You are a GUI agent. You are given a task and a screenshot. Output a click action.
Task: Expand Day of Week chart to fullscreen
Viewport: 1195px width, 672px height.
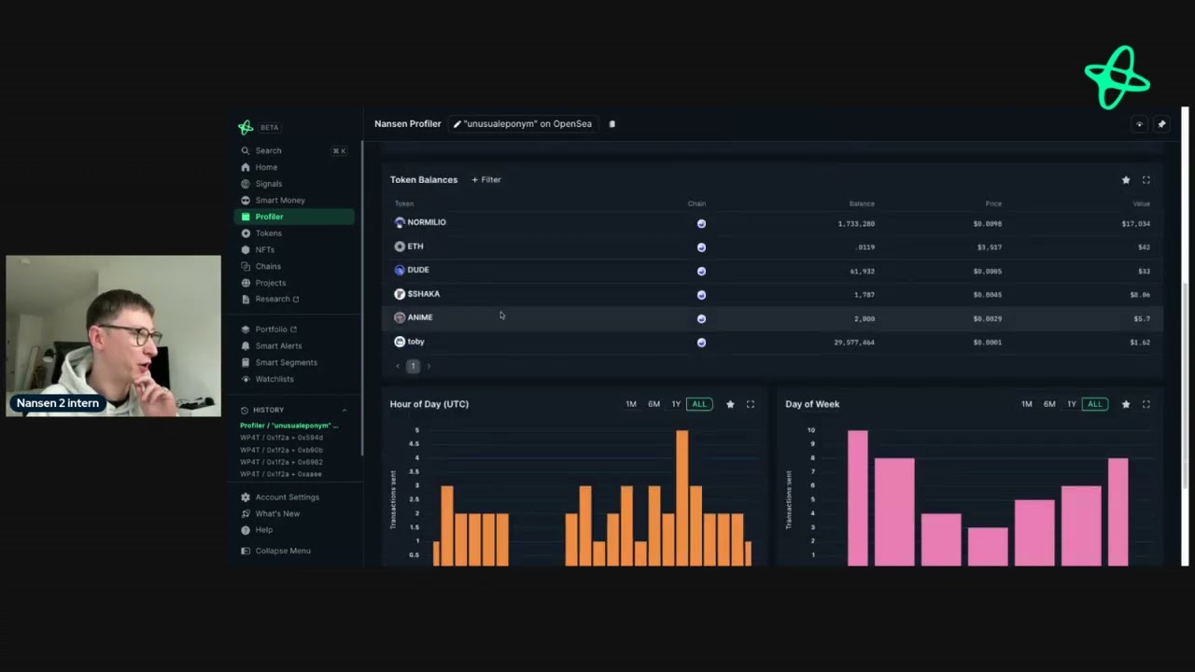[x=1146, y=404]
